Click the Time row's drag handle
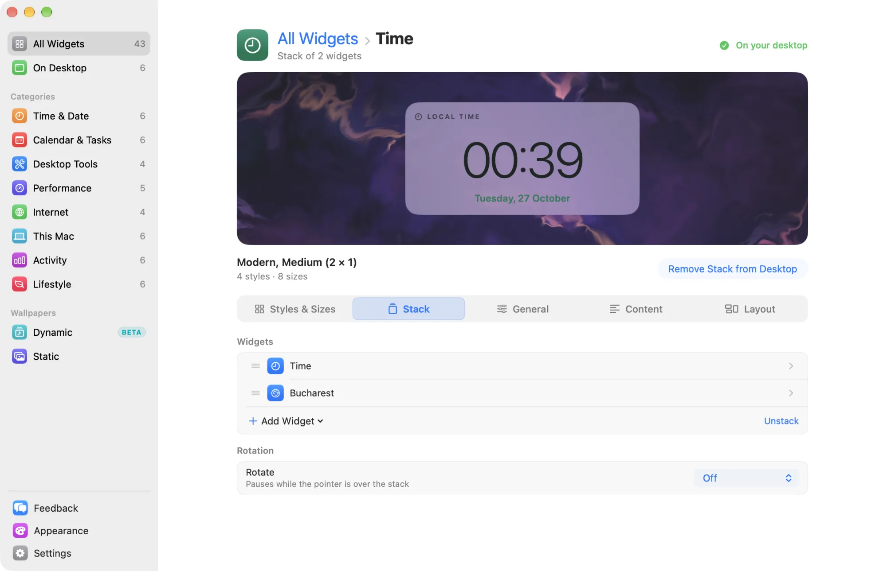Image resolution: width=887 pixels, height=571 pixels. coord(255,366)
